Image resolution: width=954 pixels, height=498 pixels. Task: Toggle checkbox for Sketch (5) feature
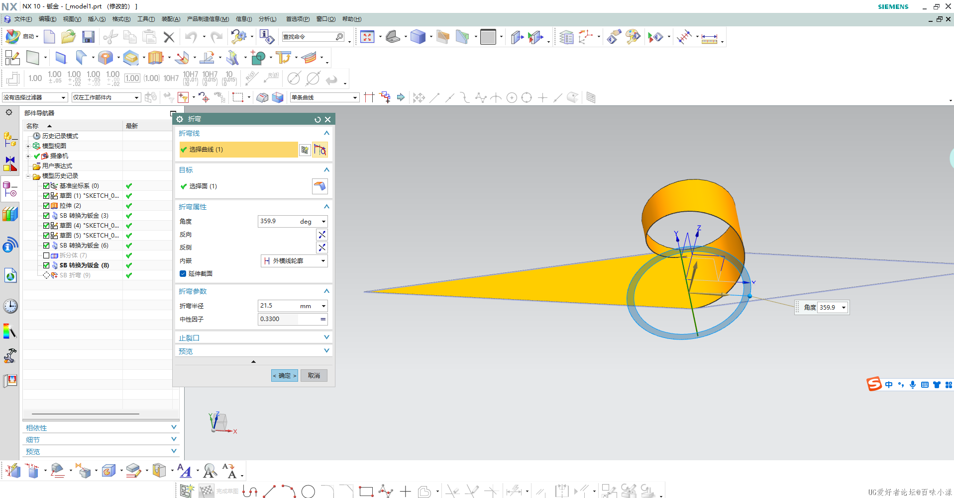coord(46,236)
